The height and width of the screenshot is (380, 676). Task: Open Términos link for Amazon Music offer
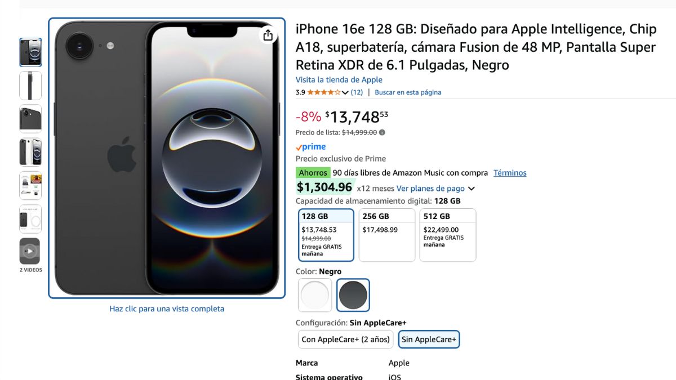coord(510,173)
